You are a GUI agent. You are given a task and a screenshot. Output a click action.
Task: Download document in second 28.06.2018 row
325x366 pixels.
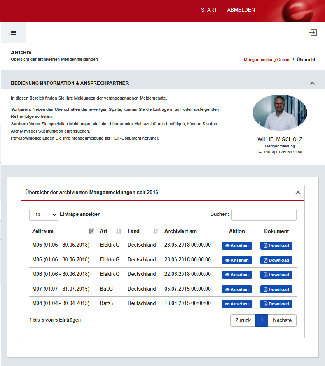pos(276,260)
